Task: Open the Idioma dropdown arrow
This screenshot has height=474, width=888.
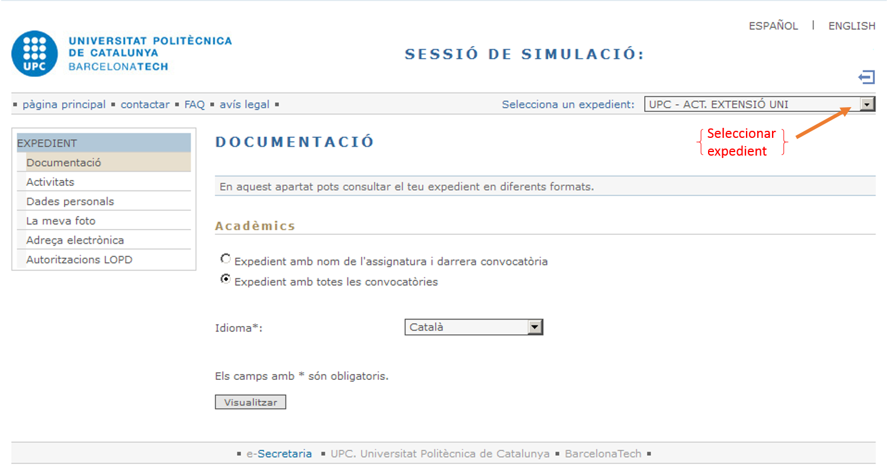Action: pyautogui.click(x=535, y=327)
